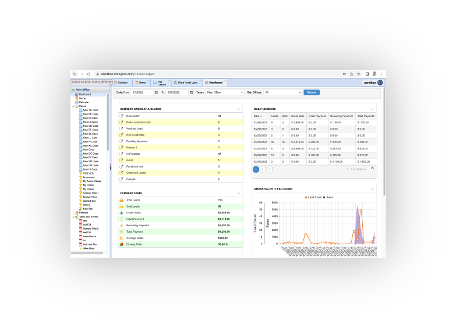Open calendar picker for To date
456x328 pixels.
[191, 92]
